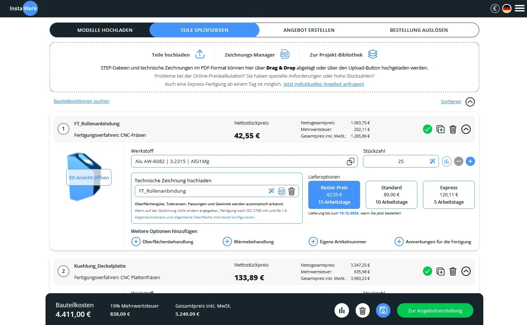This screenshot has width=527, height=325.
Task: Select the Standard delivery option
Action: coord(391,195)
